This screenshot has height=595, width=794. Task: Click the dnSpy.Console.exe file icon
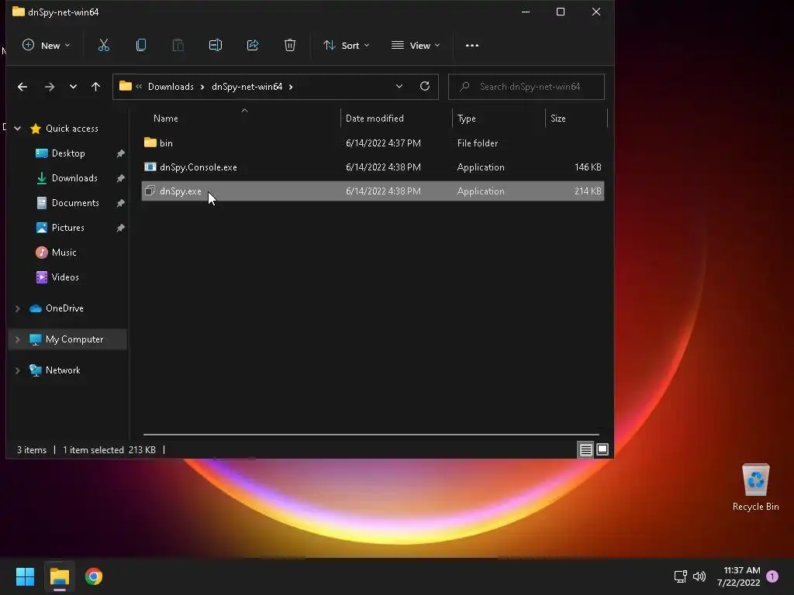(x=150, y=167)
